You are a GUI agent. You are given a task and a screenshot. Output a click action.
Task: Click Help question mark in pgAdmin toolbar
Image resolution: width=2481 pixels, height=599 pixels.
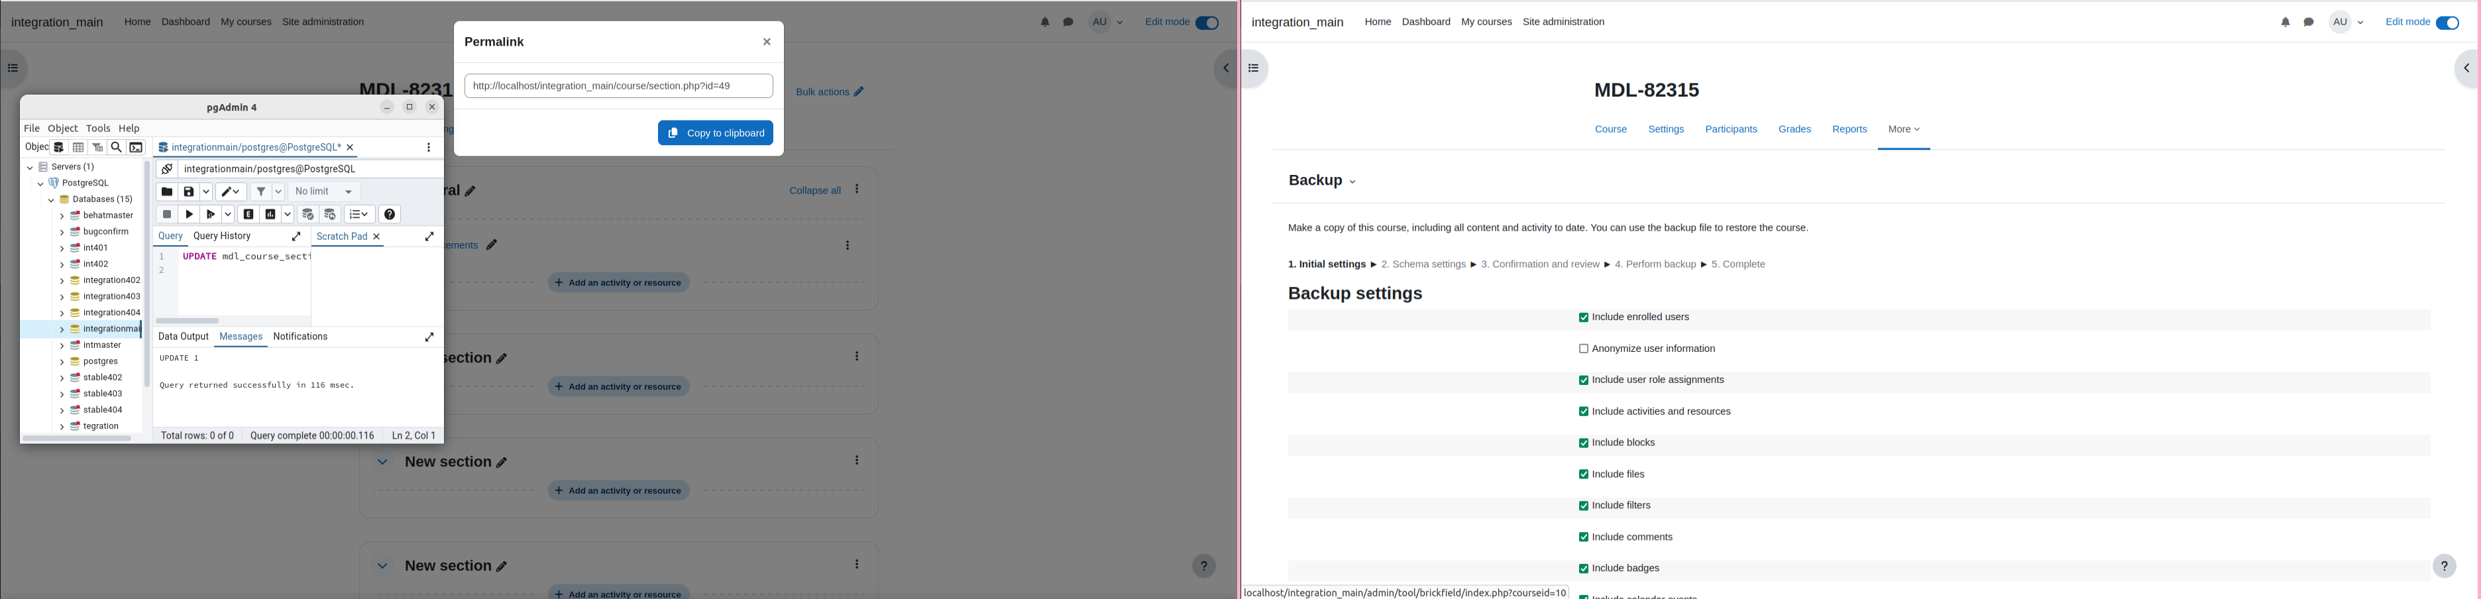tap(390, 214)
